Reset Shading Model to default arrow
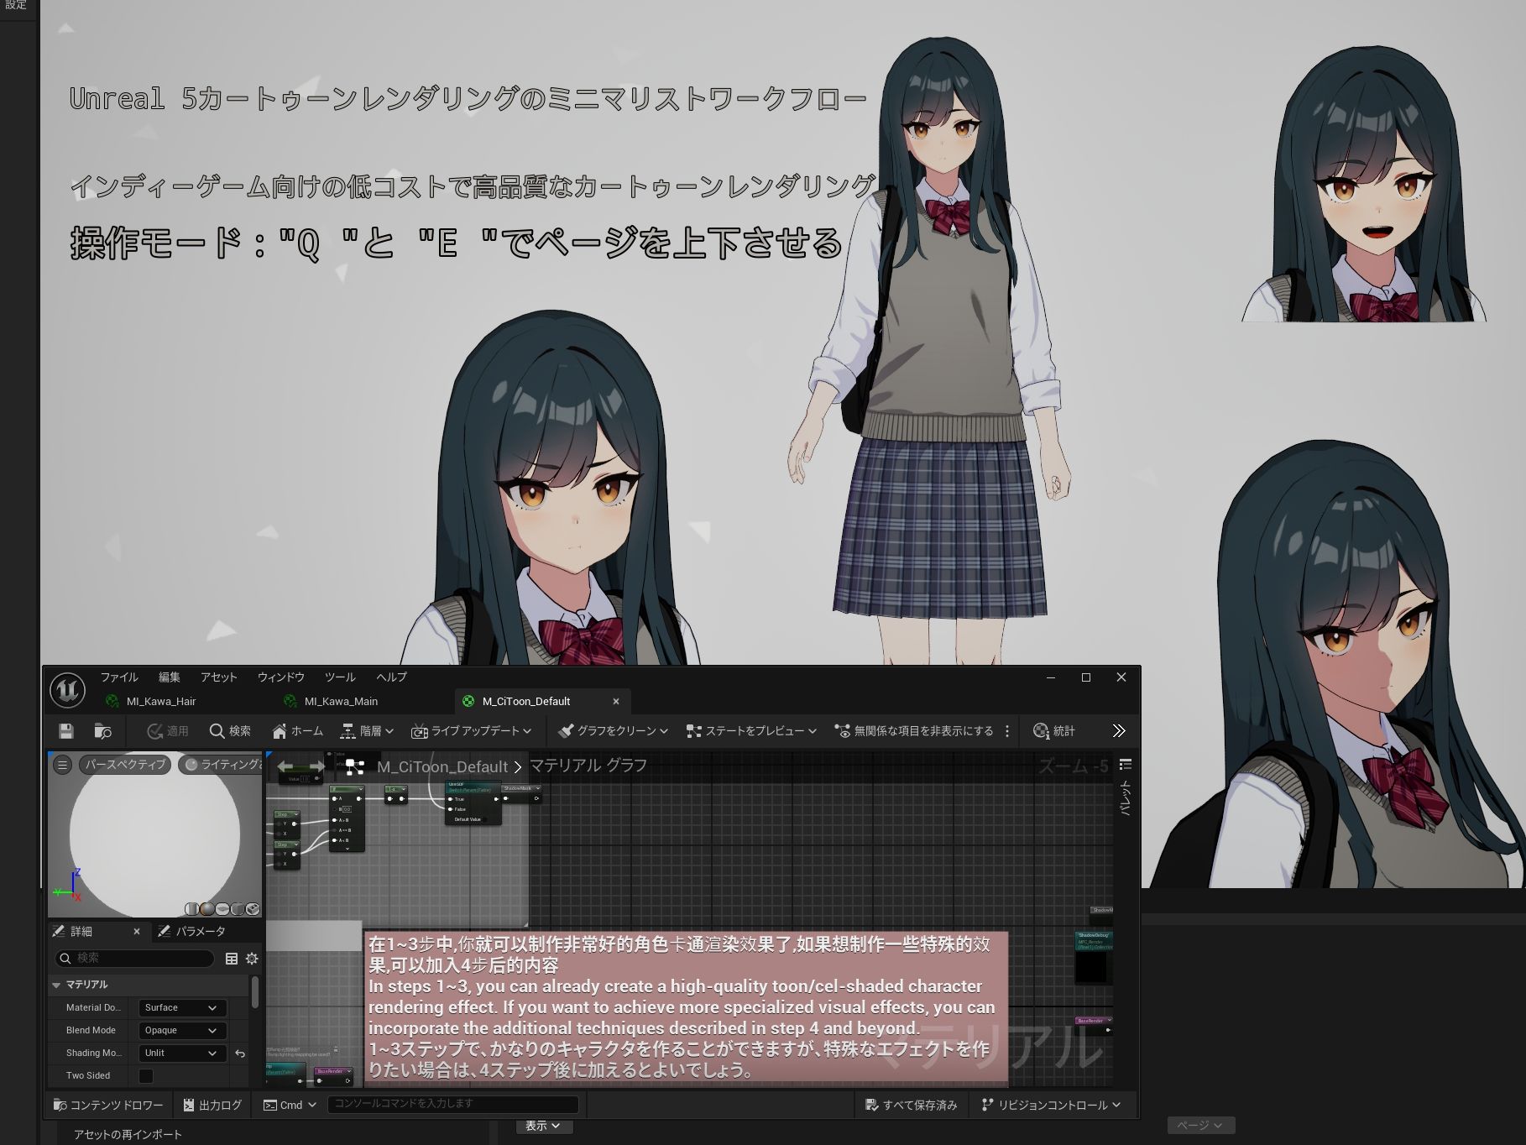This screenshot has height=1145, width=1526. click(240, 1053)
